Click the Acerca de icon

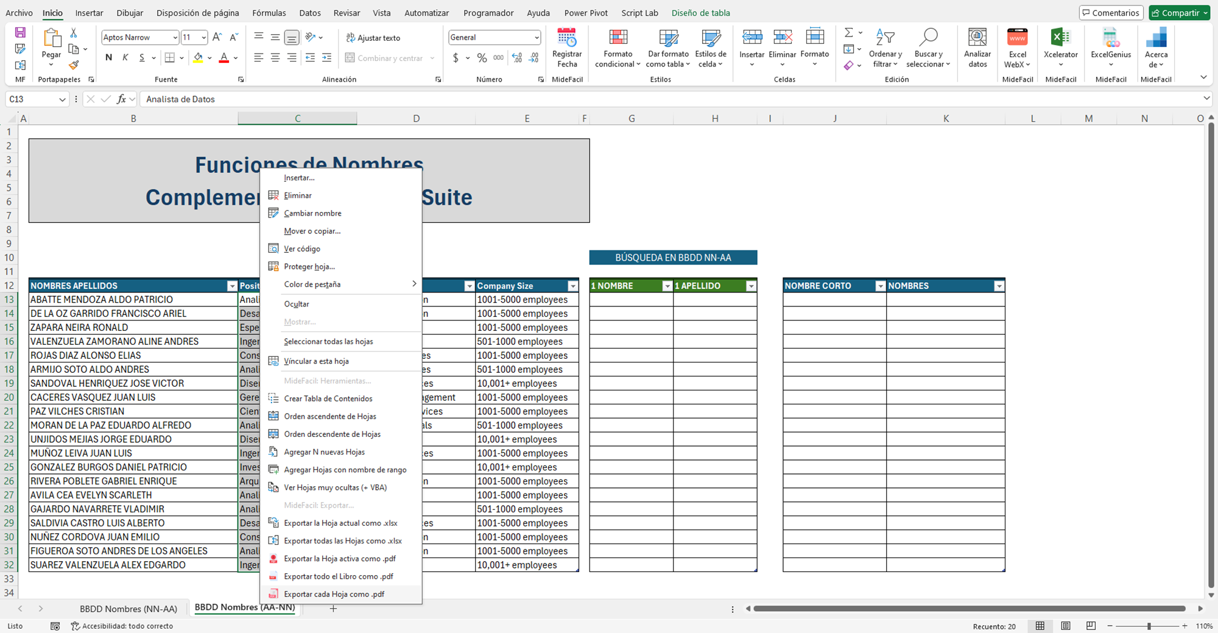[x=1156, y=38]
